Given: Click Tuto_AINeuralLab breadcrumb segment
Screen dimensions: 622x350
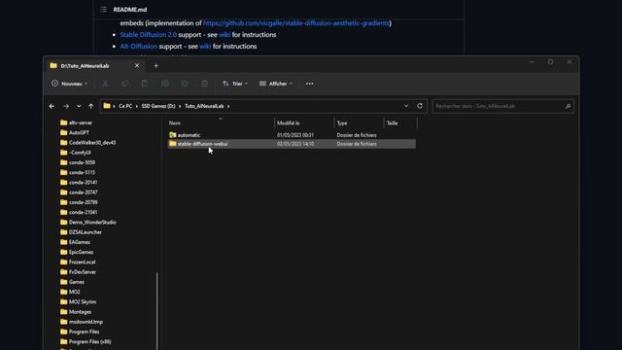Looking at the screenshot, I should (204, 106).
